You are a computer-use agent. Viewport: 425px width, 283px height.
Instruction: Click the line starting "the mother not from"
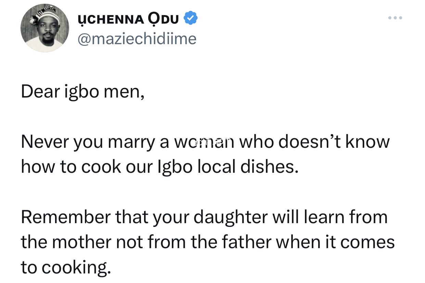207,242
